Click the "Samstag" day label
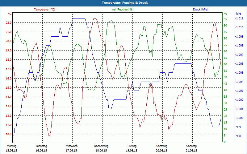247x154 pixels. (161, 146)
